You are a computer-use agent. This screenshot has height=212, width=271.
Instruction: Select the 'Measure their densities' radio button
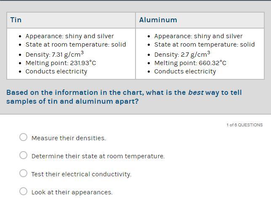coord(23,137)
